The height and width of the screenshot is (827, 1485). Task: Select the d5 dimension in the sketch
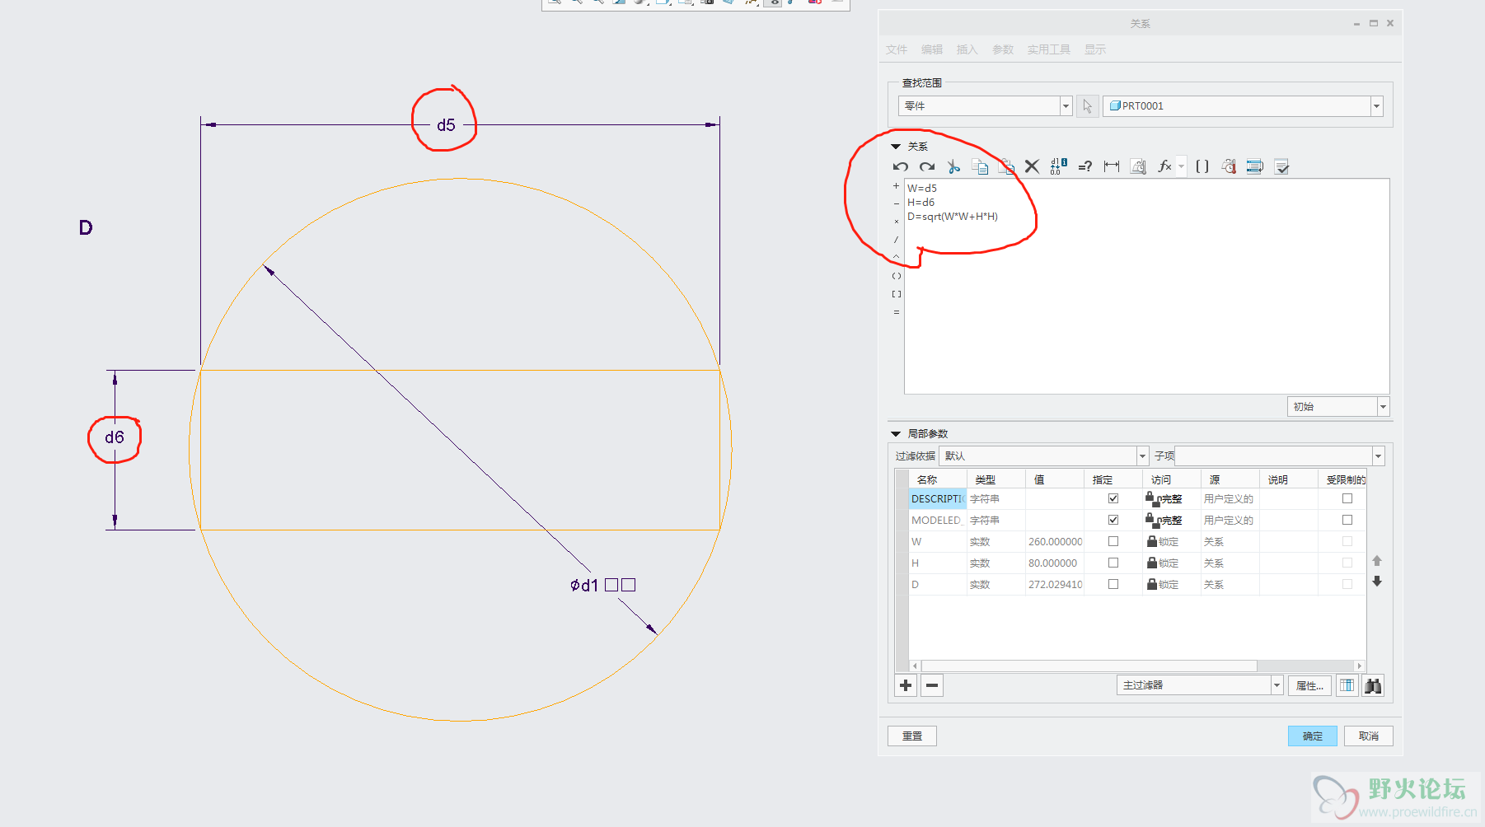(x=446, y=125)
